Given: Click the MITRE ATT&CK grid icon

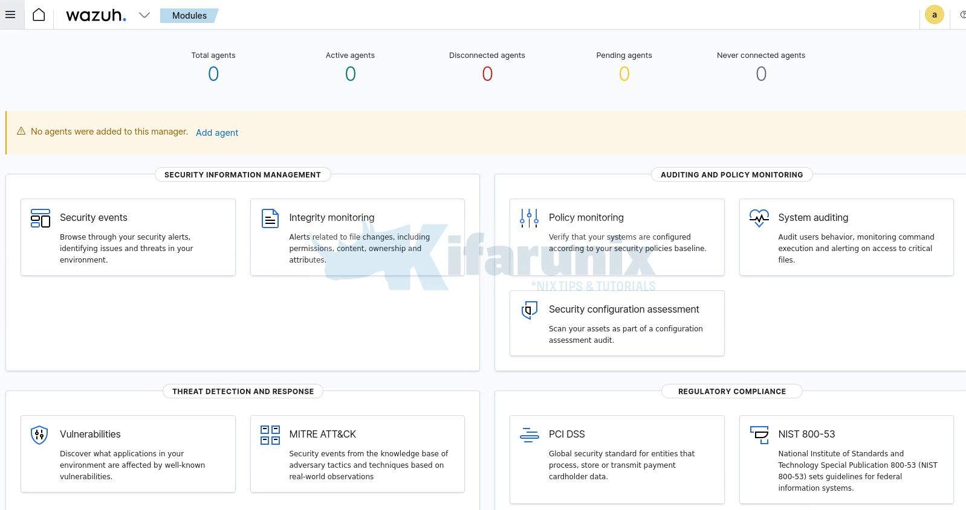Looking at the screenshot, I should [270, 435].
